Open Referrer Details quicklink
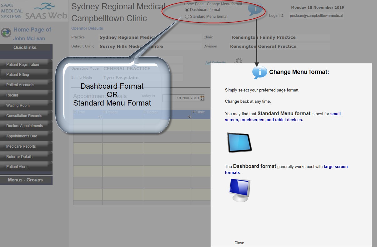This screenshot has height=247, width=377. pyautogui.click(x=26, y=157)
